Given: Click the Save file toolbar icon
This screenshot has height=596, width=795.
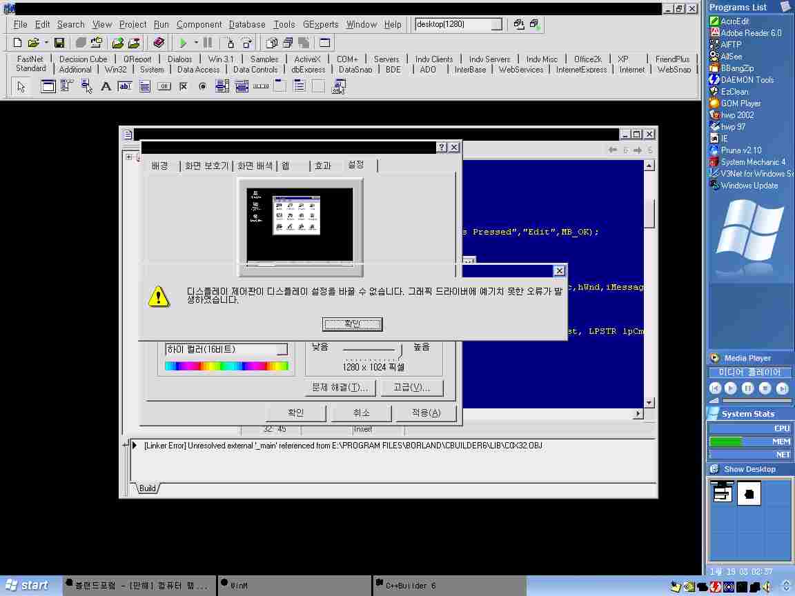Looking at the screenshot, I should tap(59, 43).
